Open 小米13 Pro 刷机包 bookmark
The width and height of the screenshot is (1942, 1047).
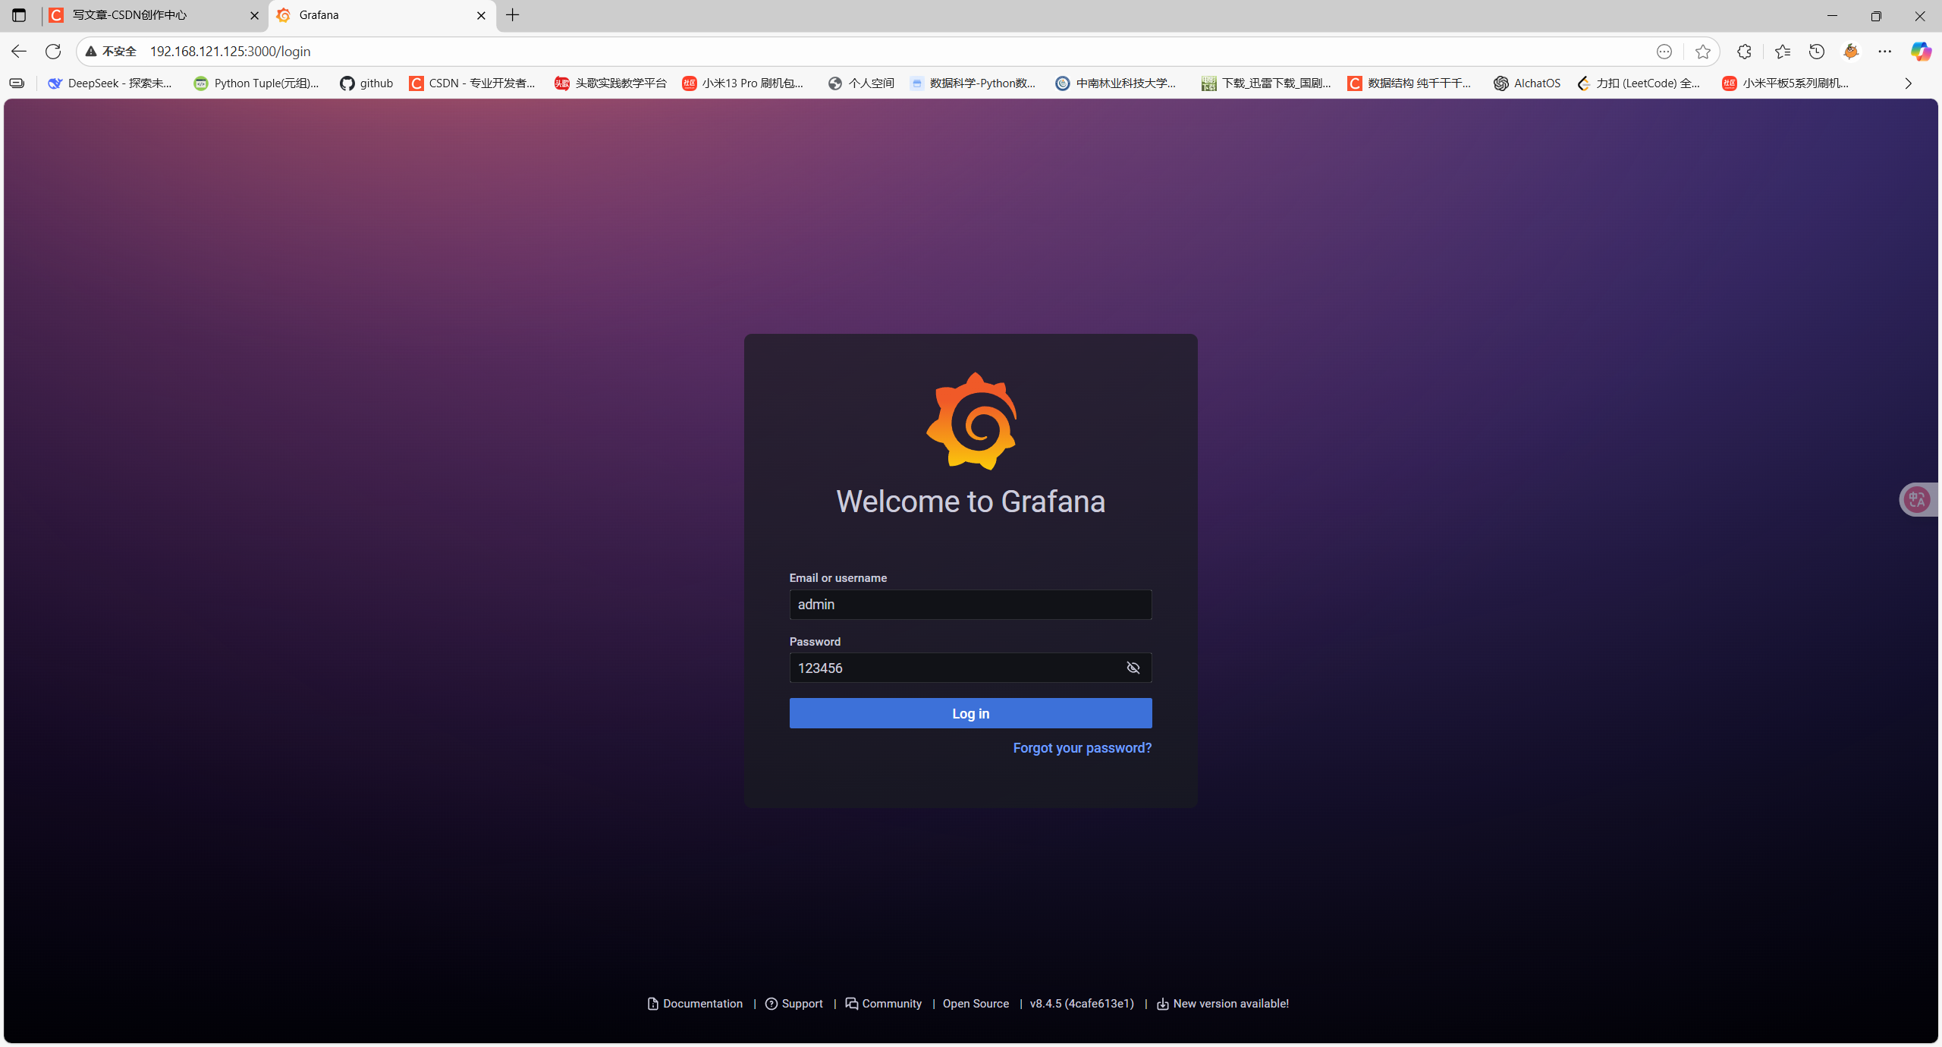pos(743,83)
